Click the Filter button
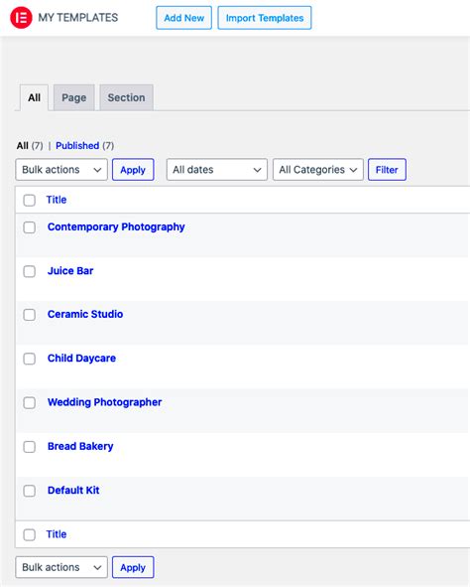The width and height of the screenshot is (470, 587). pyautogui.click(x=387, y=170)
